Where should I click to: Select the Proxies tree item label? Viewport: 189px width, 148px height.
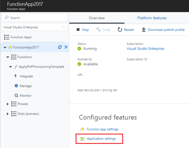(23, 104)
